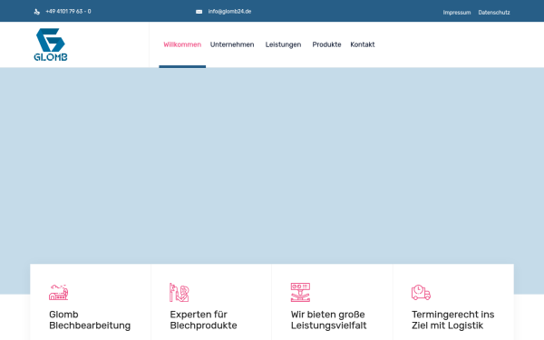Open the Produkte menu item
The height and width of the screenshot is (340, 544).
[326, 44]
